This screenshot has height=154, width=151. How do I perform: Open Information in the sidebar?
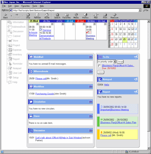tap(16, 22)
